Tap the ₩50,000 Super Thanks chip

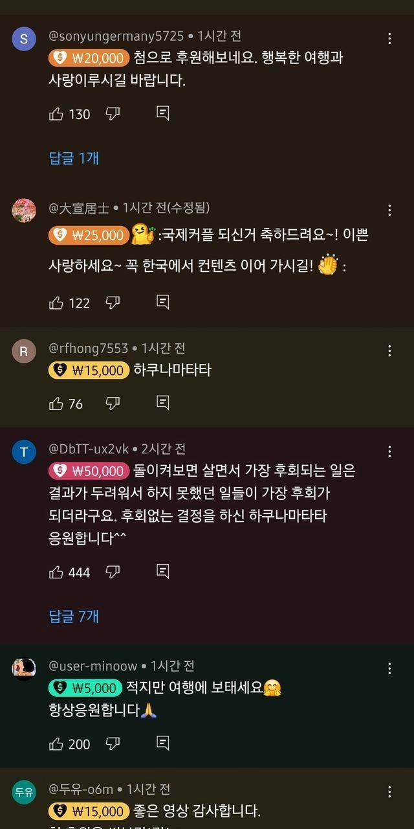tap(87, 471)
